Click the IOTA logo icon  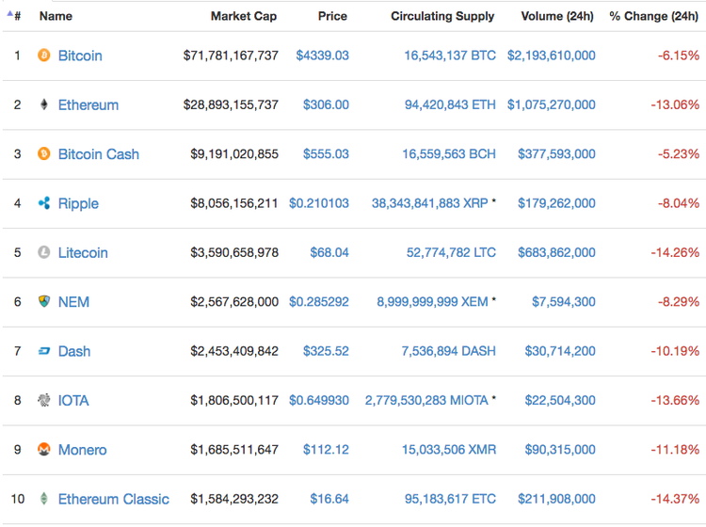coord(43,400)
